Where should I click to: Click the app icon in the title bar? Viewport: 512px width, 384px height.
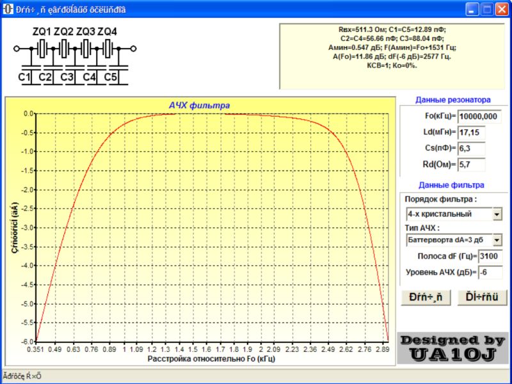pyautogui.click(x=8, y=9)
